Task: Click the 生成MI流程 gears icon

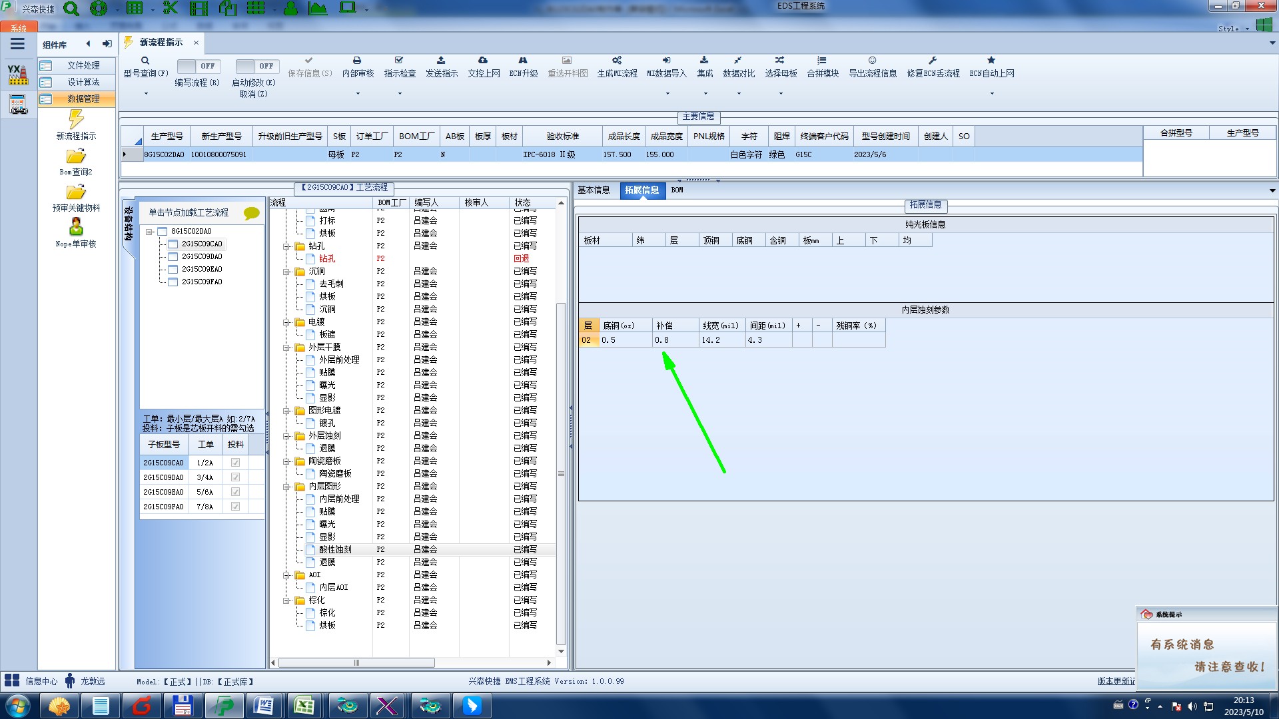Action: tap(617, 61)
